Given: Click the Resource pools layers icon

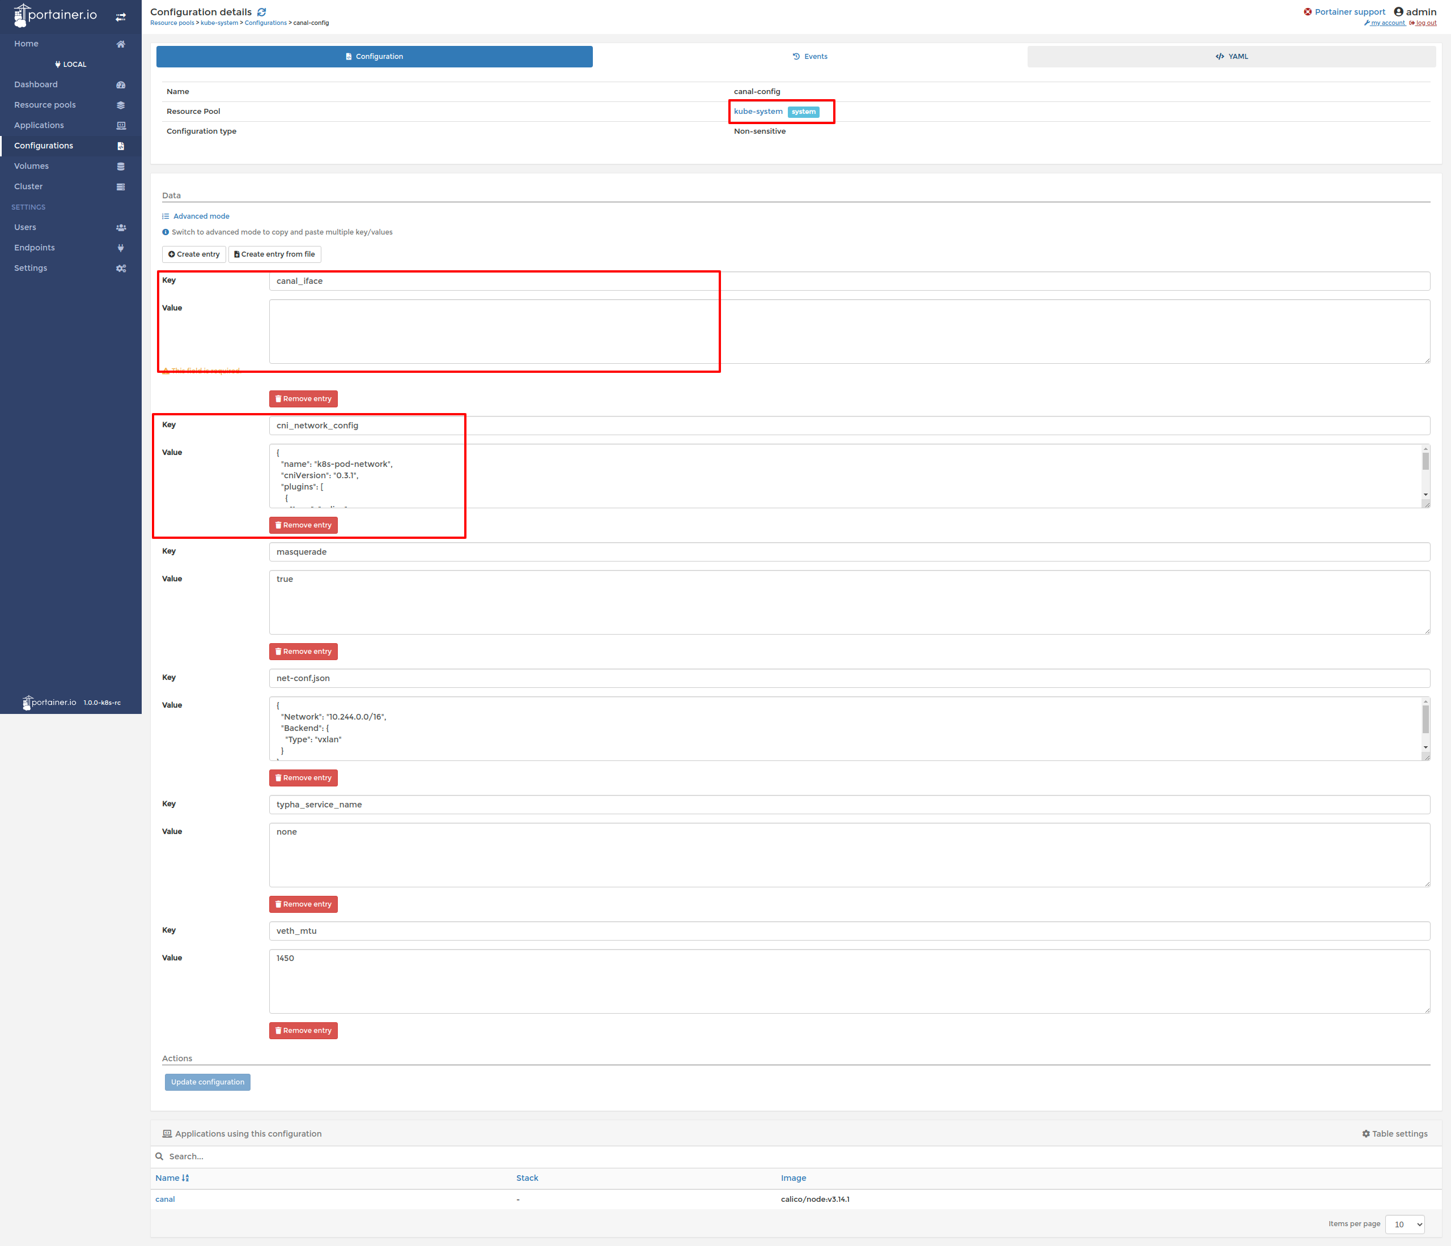Looking at the screenshot, I should (x=121, y=105).
